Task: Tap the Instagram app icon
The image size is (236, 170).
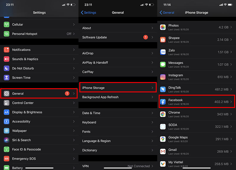Action: click(x=163, y=77)
